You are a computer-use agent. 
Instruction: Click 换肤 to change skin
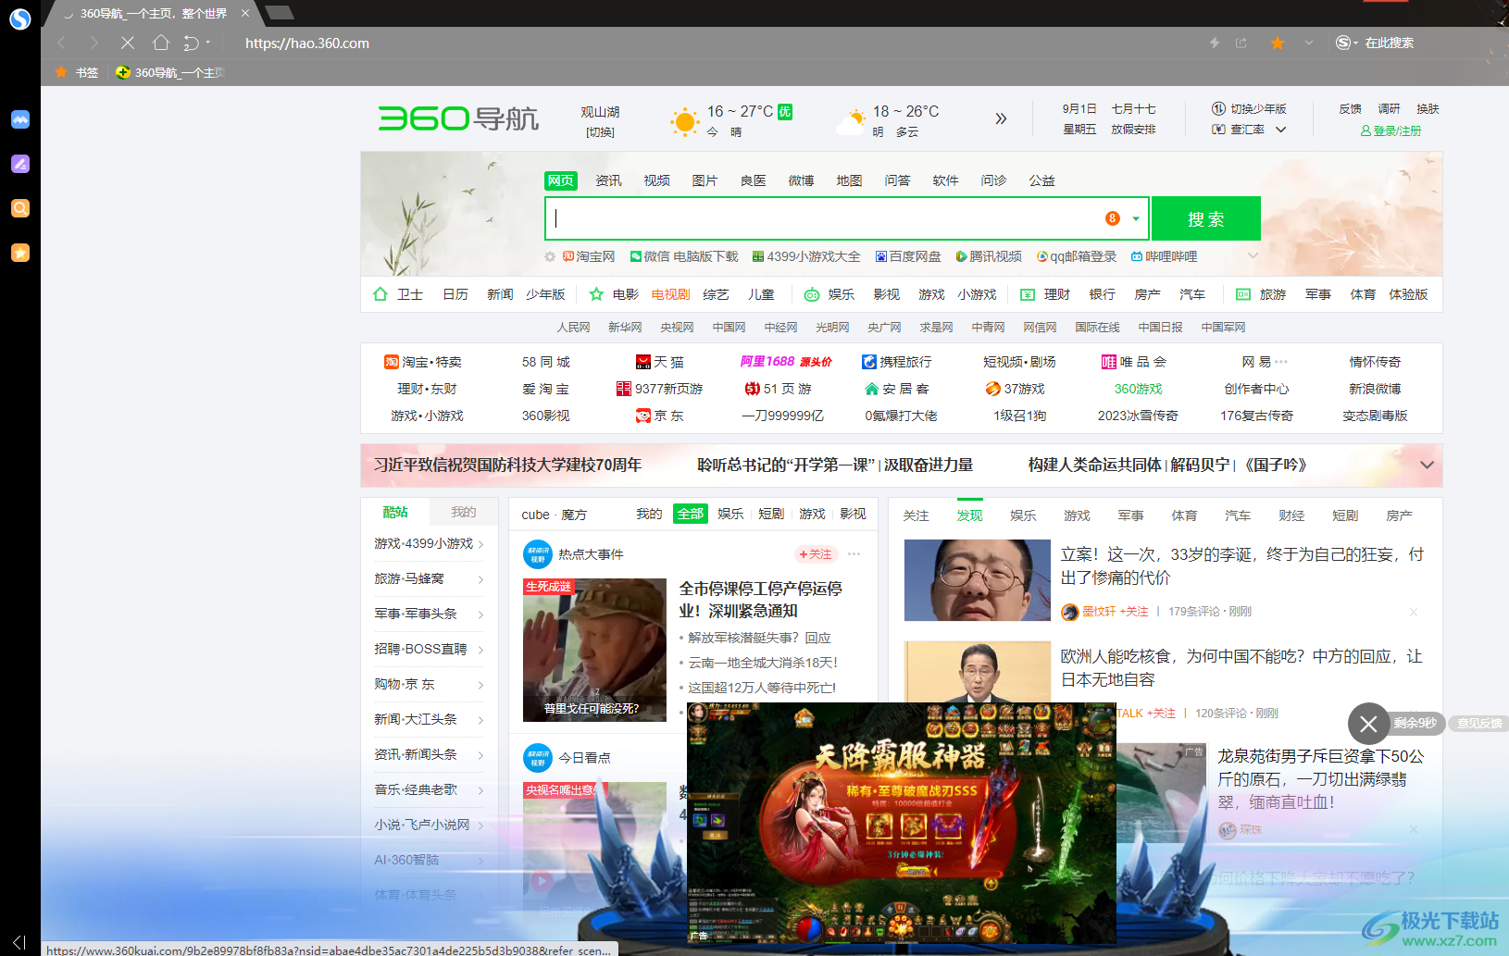tap(1428, 109)
